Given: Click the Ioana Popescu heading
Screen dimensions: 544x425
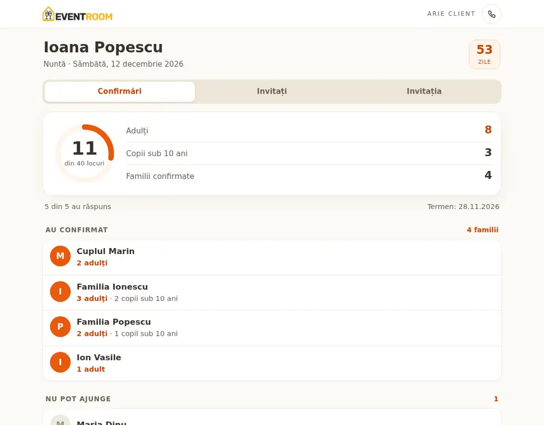Looking at the screenshot, I should [x=103, y=47].
